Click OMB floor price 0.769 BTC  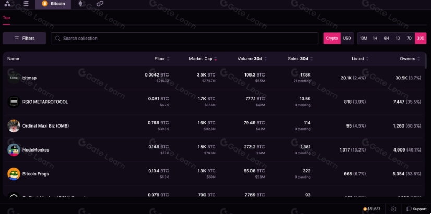tap(158, 123)
